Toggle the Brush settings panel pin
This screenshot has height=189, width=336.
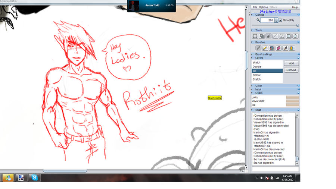[x=298, y=54]
